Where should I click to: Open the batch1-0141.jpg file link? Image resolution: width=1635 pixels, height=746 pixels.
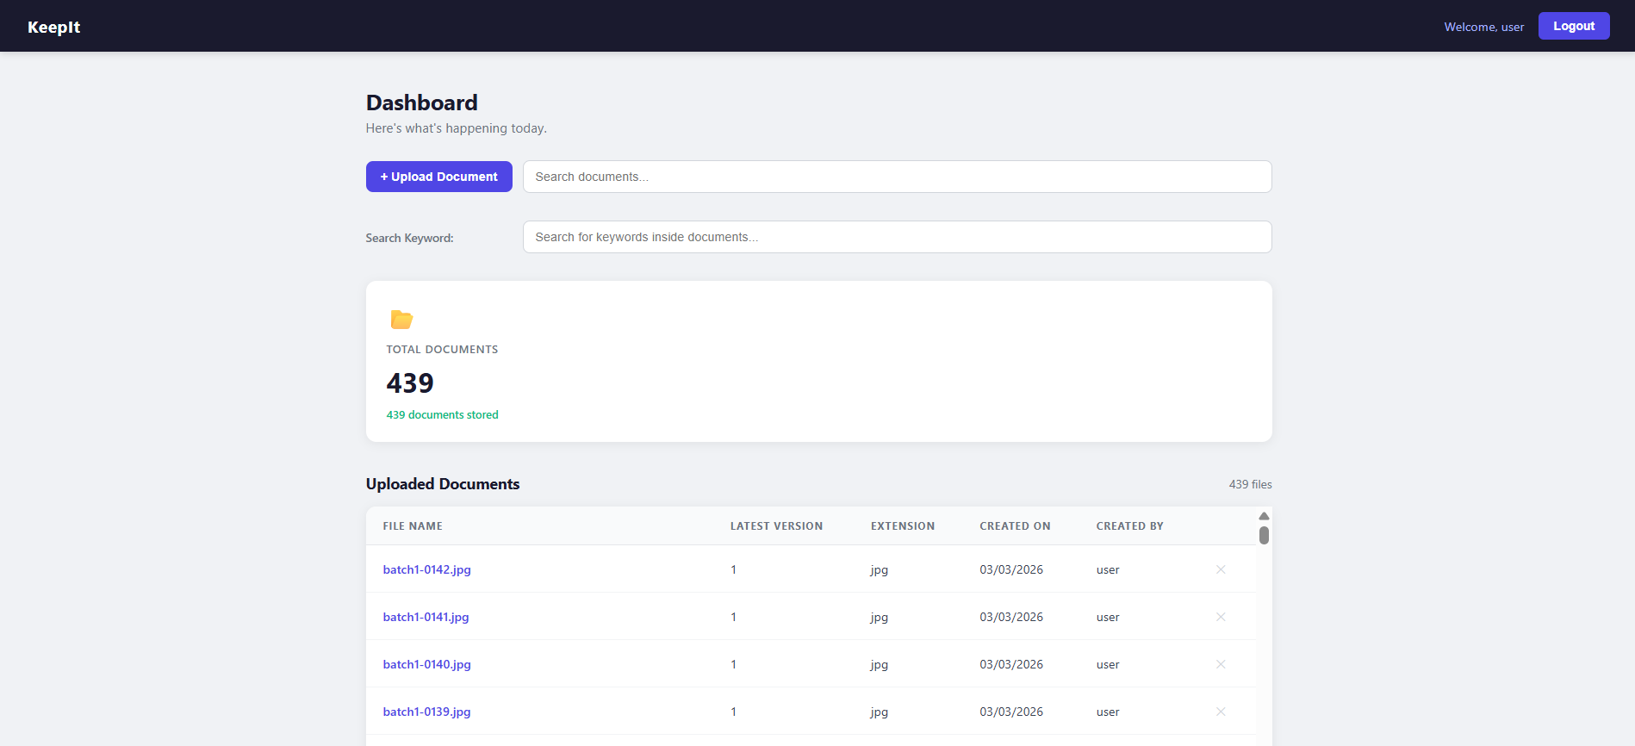click(426, 617)
